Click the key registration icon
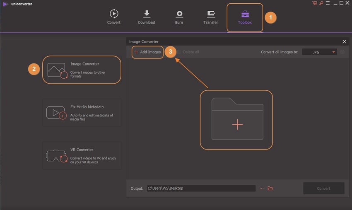 pyautogui.click(x=321, y=3)
